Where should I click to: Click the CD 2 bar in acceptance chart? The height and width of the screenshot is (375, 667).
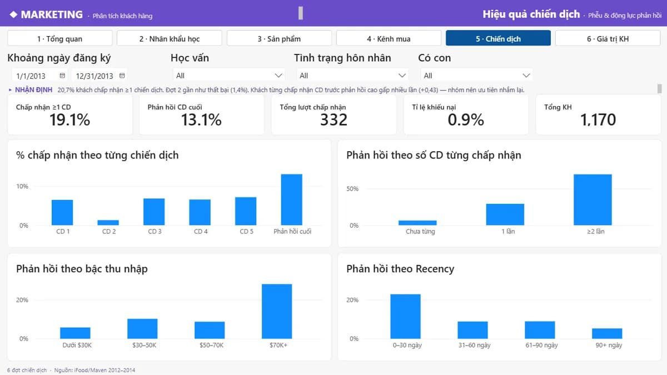point(108,222)
